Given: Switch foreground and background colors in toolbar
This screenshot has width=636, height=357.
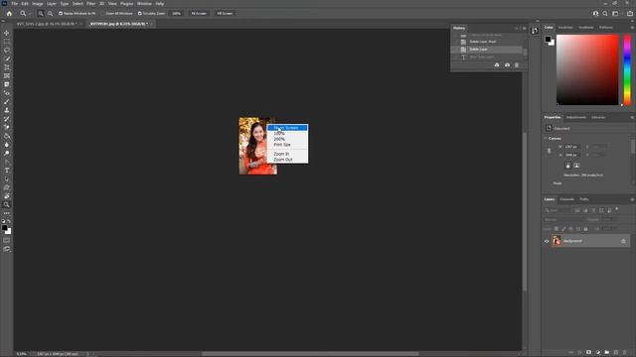Looking at the screenshot, I should [x=9, y=221].
